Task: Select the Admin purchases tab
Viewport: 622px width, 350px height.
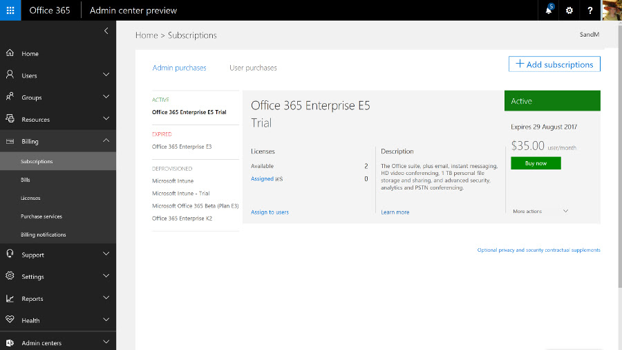Action: (x=179, y=68)
